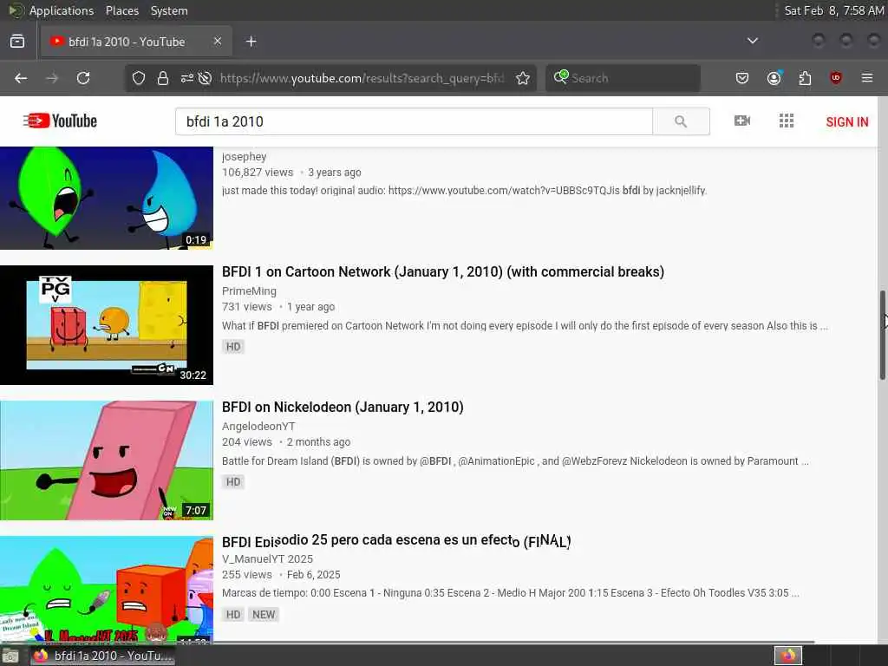Viewport: 888px width, 666px height.
Task: Open the Nickelodeon 7:07 eraser thumbnail
Action: point(107,460)
